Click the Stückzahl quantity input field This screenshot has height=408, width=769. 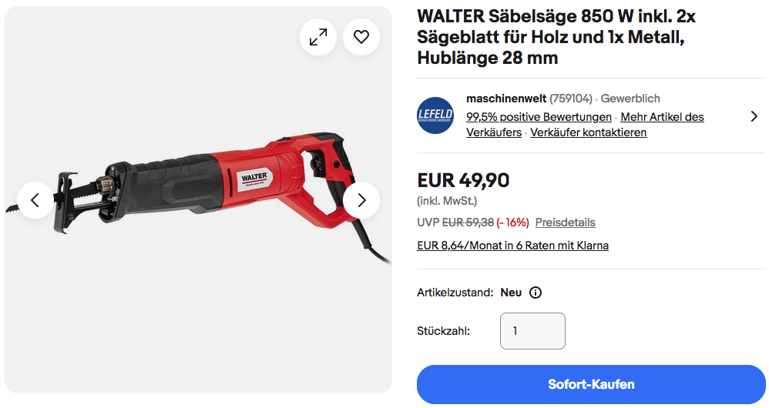coord(532,331)
